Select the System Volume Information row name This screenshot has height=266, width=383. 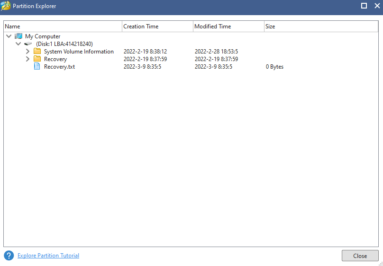[x=79, y=52]
